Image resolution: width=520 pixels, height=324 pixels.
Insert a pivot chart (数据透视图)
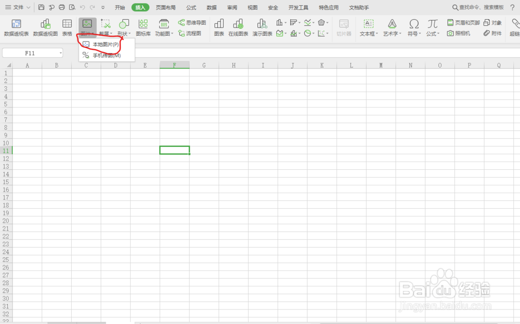pyautogui.click(x=45, y=28)
